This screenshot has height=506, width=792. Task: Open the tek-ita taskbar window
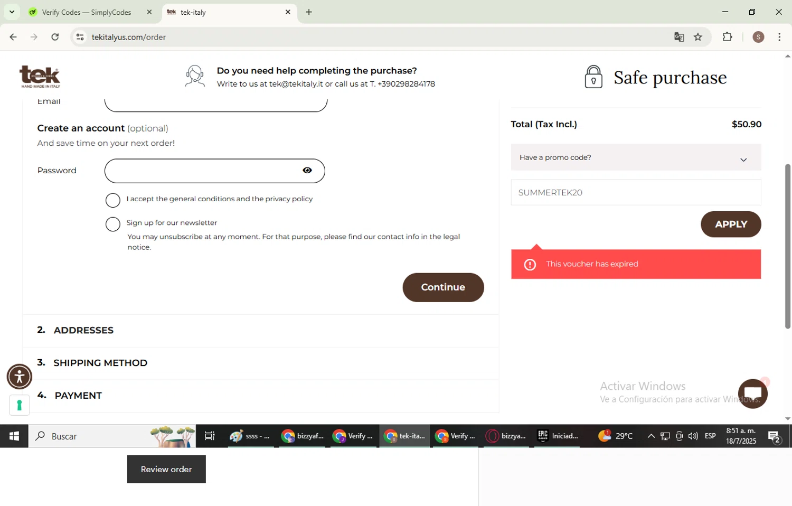pyautogui.click(x=404, y=436)
